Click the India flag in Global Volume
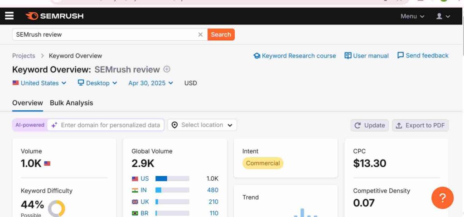464x217 pixels. [x=135, y=190]
